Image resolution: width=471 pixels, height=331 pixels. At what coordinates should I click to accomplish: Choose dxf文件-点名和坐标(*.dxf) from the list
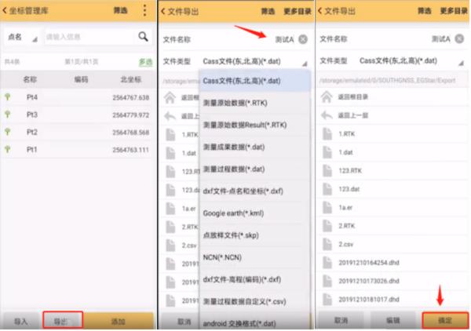point(254,191)
